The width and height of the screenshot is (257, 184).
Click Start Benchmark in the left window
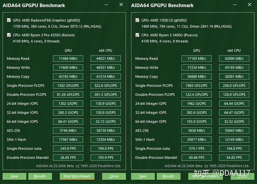77,176
